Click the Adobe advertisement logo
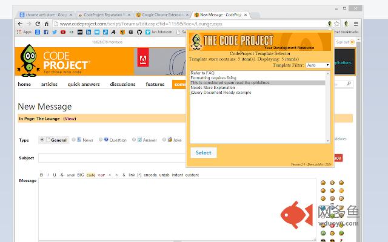Screen dimensions: 388x242 pyautogui.click(x=143, y=57)
